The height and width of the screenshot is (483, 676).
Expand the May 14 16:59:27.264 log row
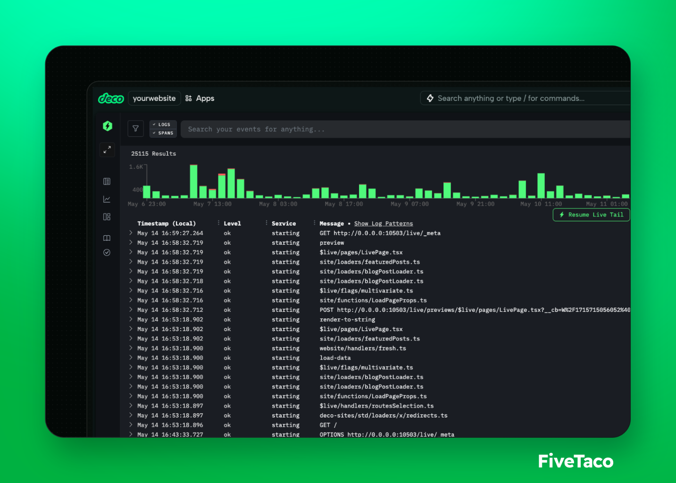131,233
